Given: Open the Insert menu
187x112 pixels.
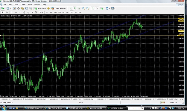Looking at the screenshot, I should tap(16, 5).
